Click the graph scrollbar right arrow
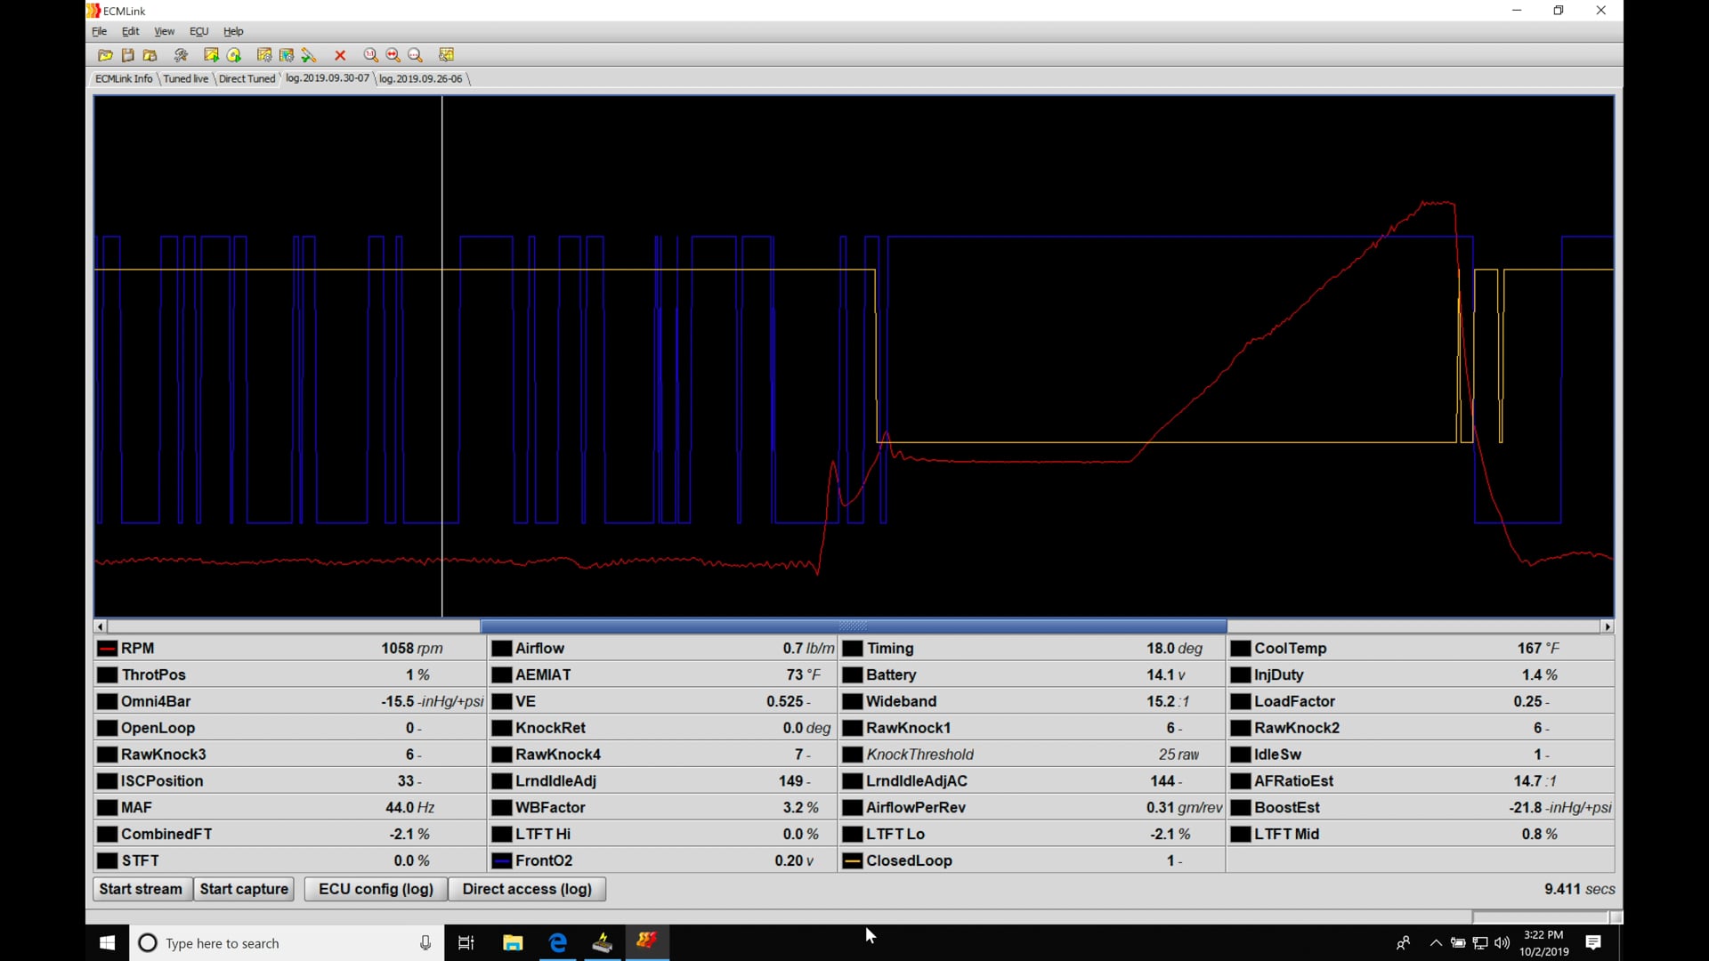This screenshot has width=1709, height=961. point(1608,627)
